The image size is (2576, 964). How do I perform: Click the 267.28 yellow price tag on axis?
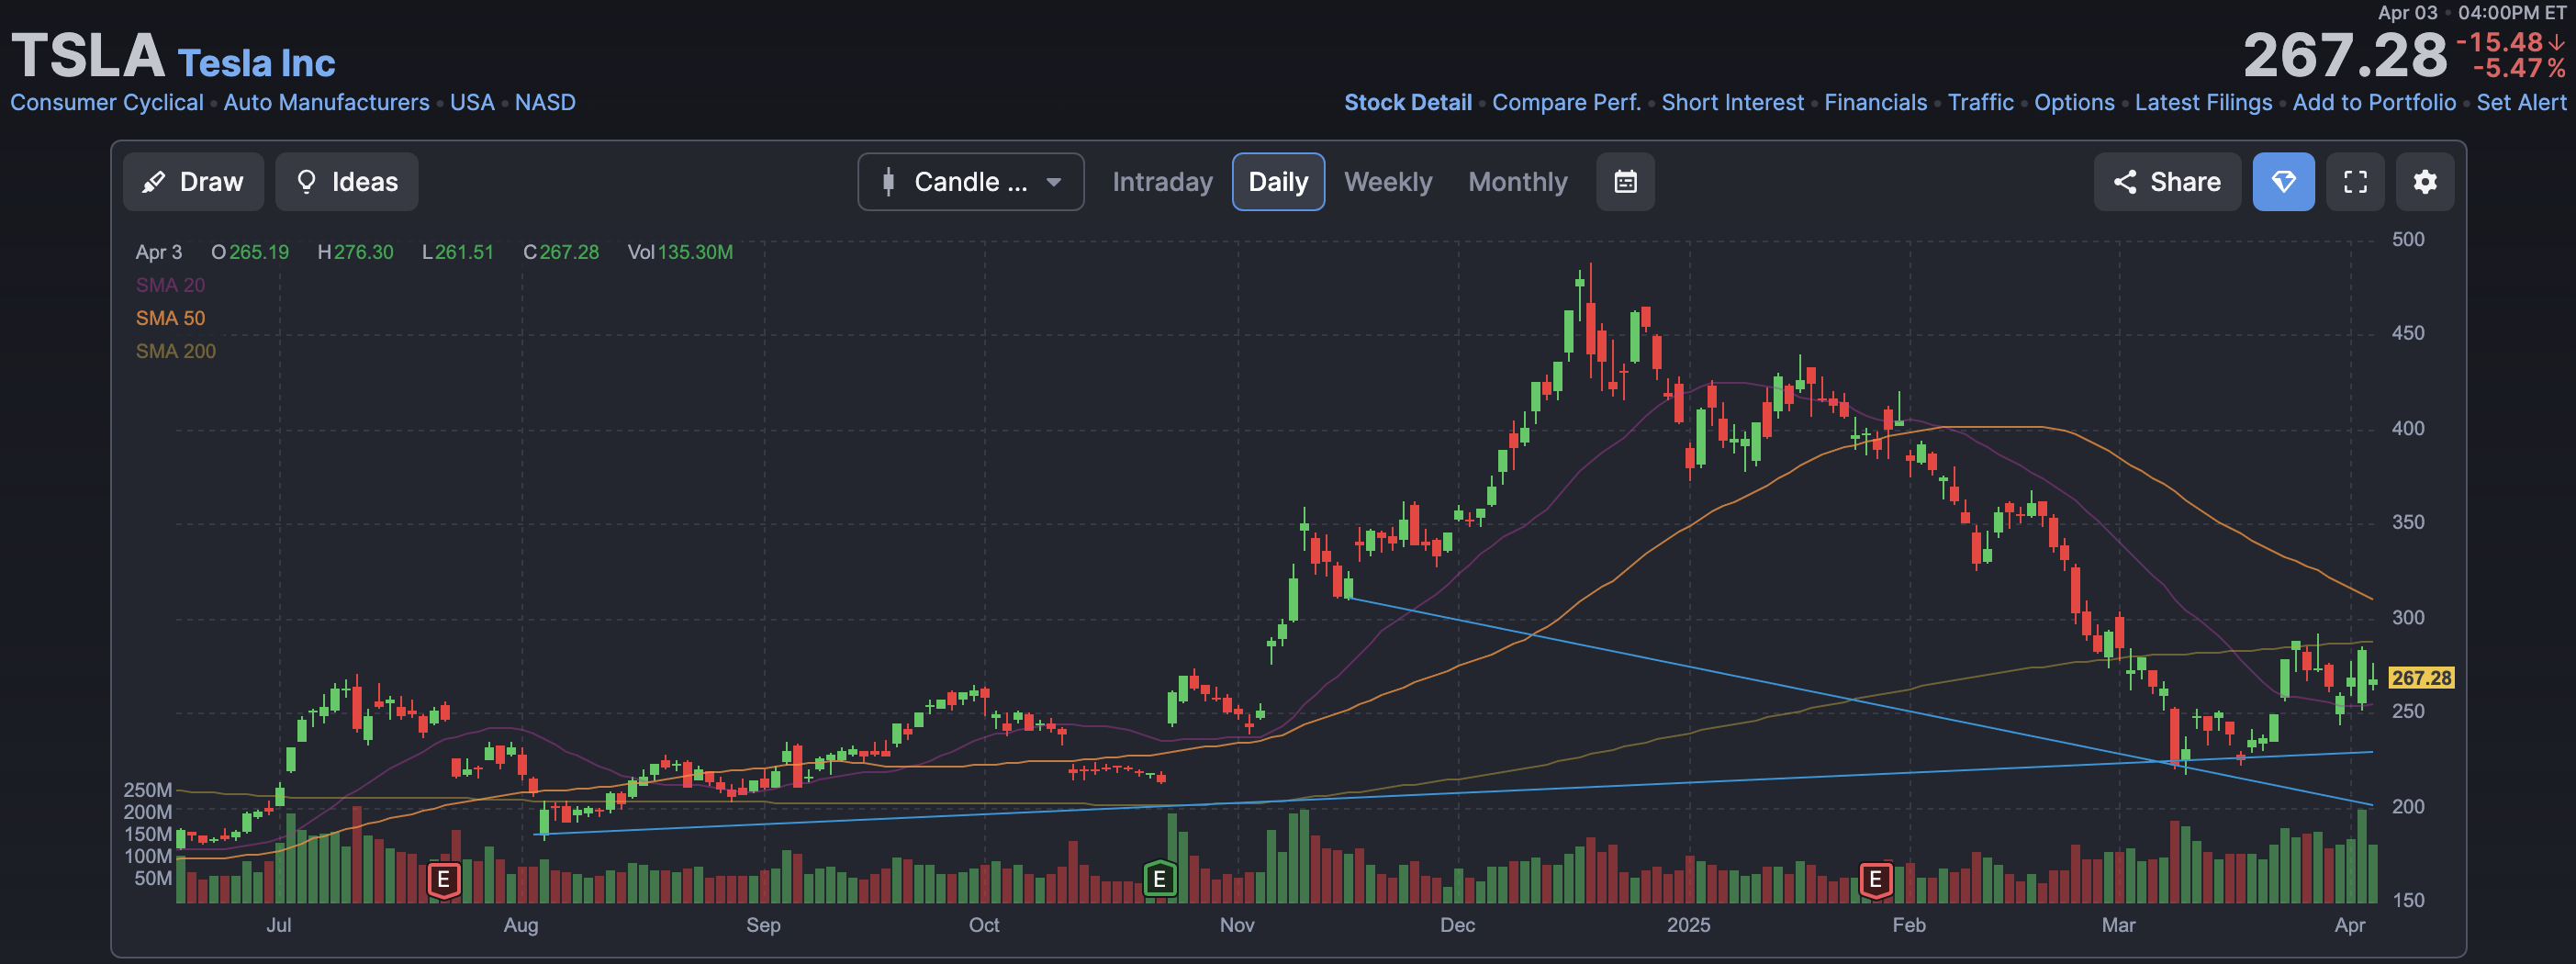point(2421,678)
